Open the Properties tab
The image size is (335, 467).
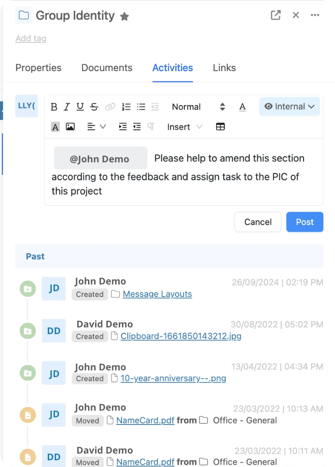tap(38, 68)
